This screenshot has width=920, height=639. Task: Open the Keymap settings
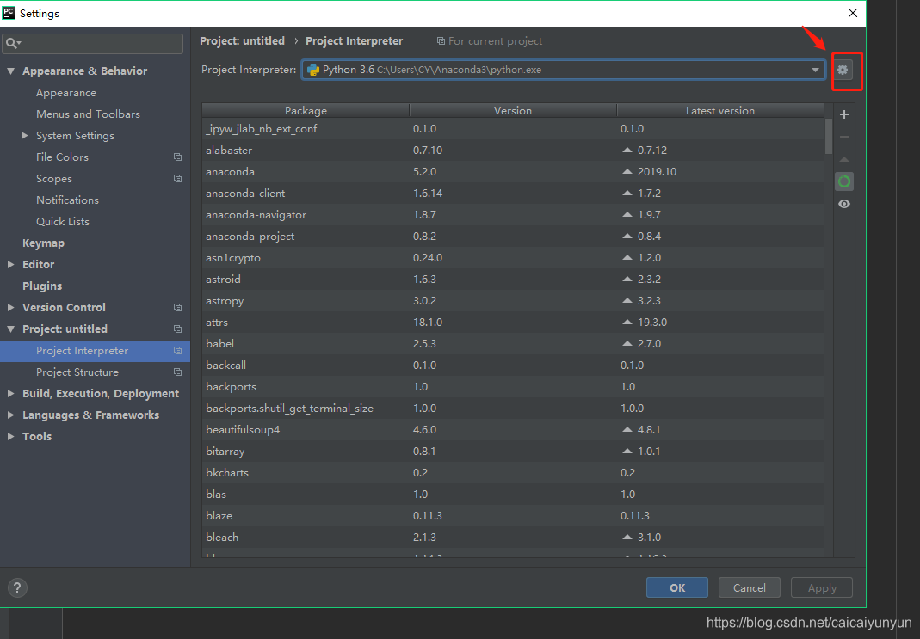click(43, 243)
